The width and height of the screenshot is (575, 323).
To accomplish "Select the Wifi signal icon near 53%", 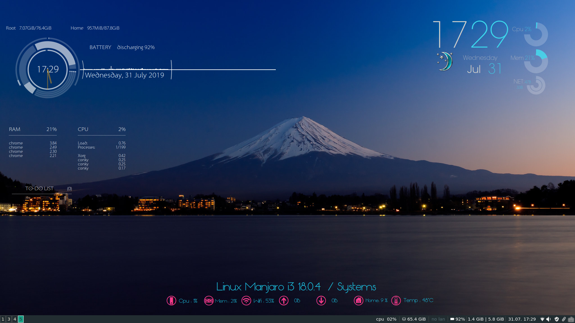I will 246,301.
